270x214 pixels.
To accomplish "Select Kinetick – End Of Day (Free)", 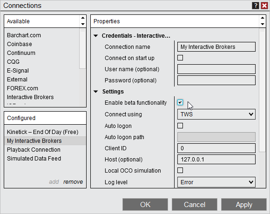I will pos(45,132).
